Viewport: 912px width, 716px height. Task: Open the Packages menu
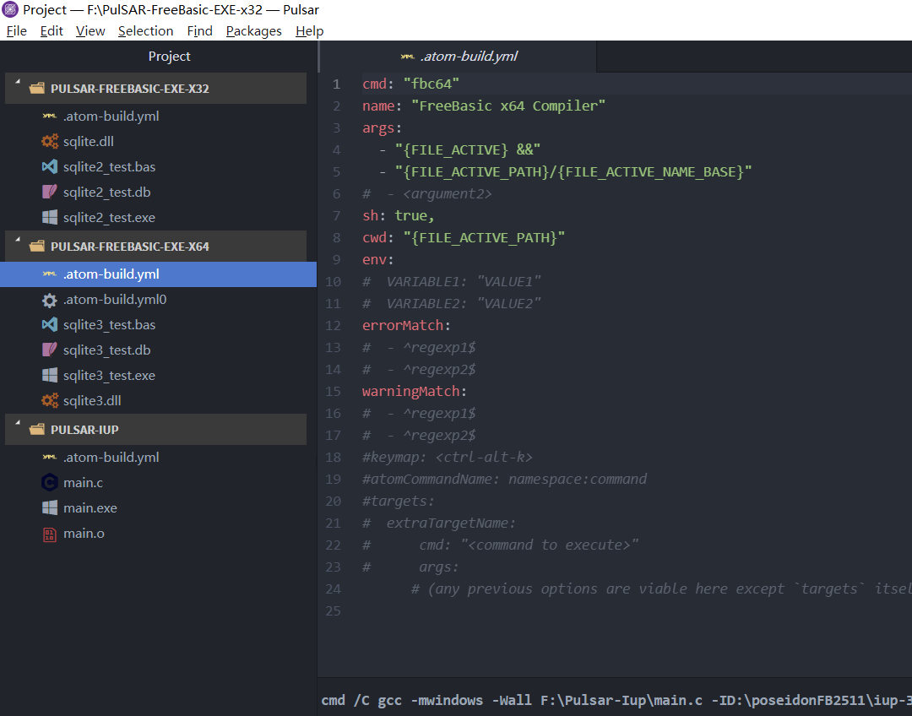pos(253,31)
